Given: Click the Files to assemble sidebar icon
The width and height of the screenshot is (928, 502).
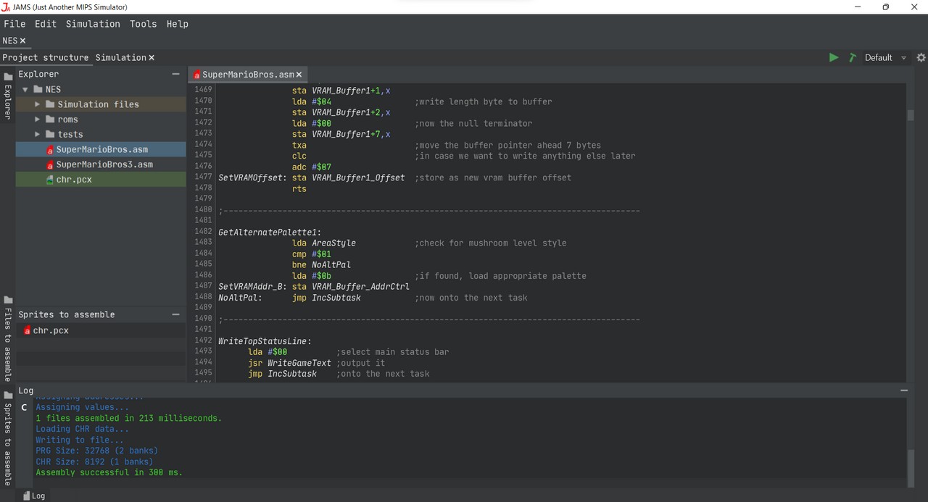Looking at the screenshot, I should [x=8, y=300].
